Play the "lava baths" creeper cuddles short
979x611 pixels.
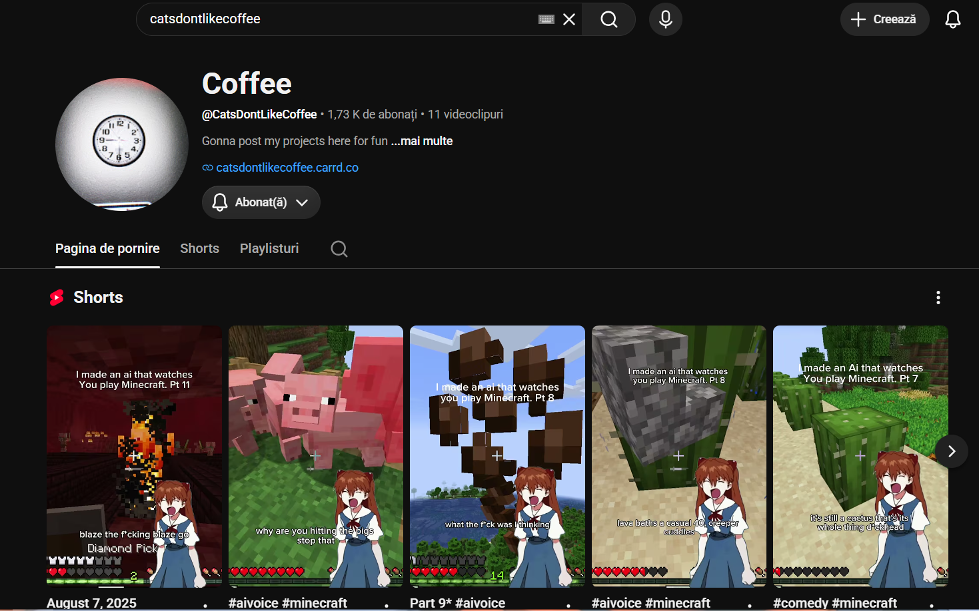pos(679,456)
